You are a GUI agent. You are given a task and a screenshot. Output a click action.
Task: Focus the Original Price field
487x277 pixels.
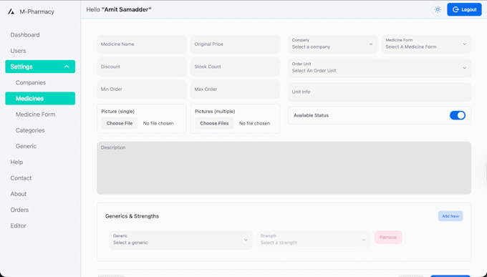click(x=235, y=44)
